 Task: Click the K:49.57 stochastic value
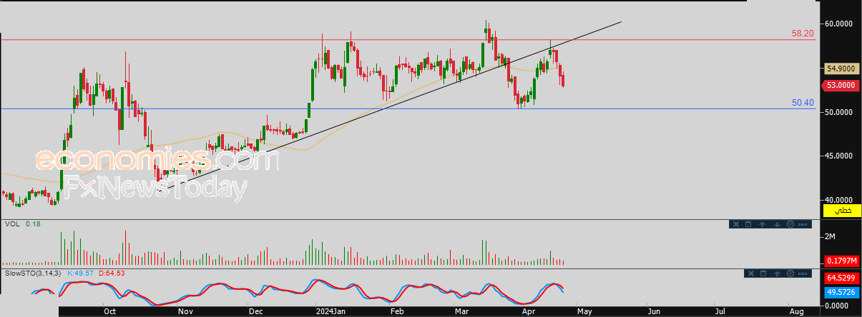(x=81, y=273)
